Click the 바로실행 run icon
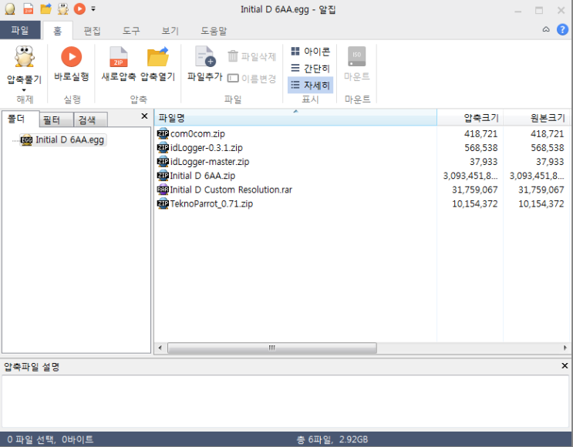Image resolution: width=573 pixels, height=447 pixels. [x=71, y=57]
